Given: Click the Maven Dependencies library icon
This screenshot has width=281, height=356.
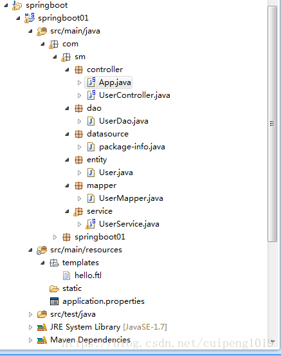Looking at the screenshot, I should click(42, 340).
